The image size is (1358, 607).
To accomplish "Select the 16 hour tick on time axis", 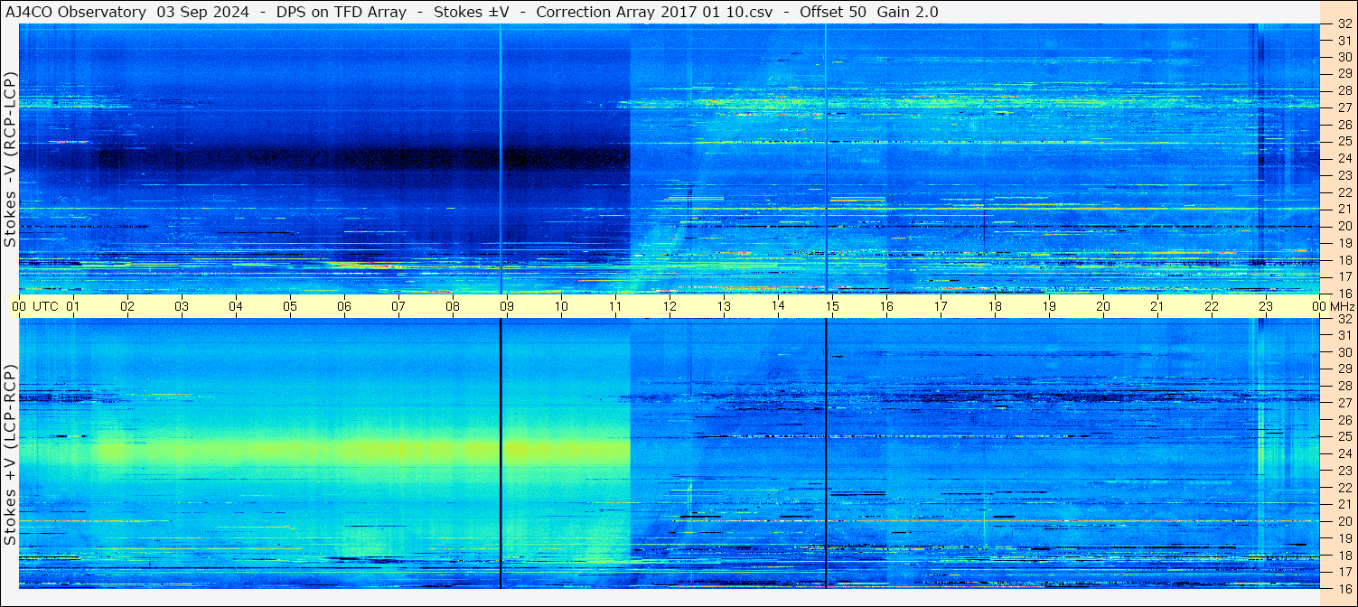I will 886,306.
